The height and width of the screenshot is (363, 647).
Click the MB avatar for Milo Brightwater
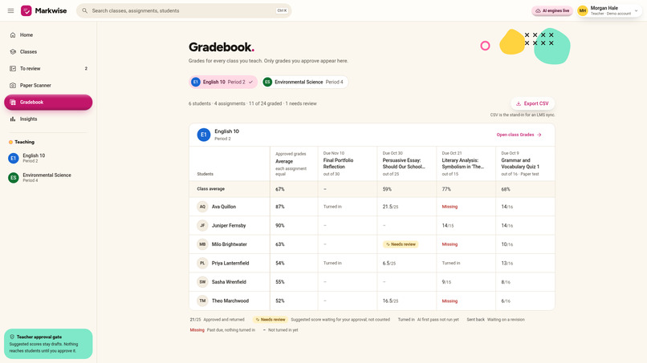(x=202, y=244)
